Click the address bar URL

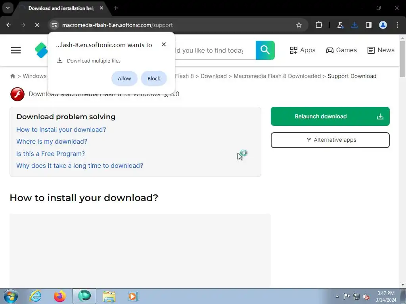pos(117,25)
